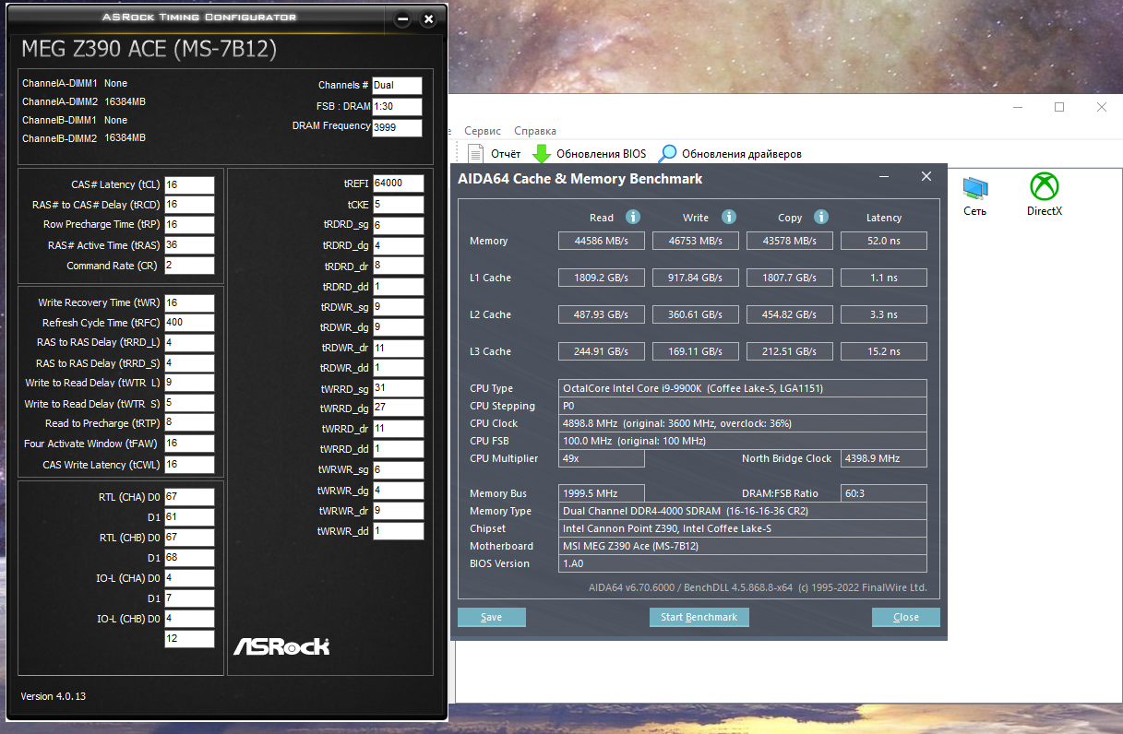Click the CAS# Latency (tCL) field
Image resolution: width=1123 pixels, height=734 pixels.
tap(189, 185)
